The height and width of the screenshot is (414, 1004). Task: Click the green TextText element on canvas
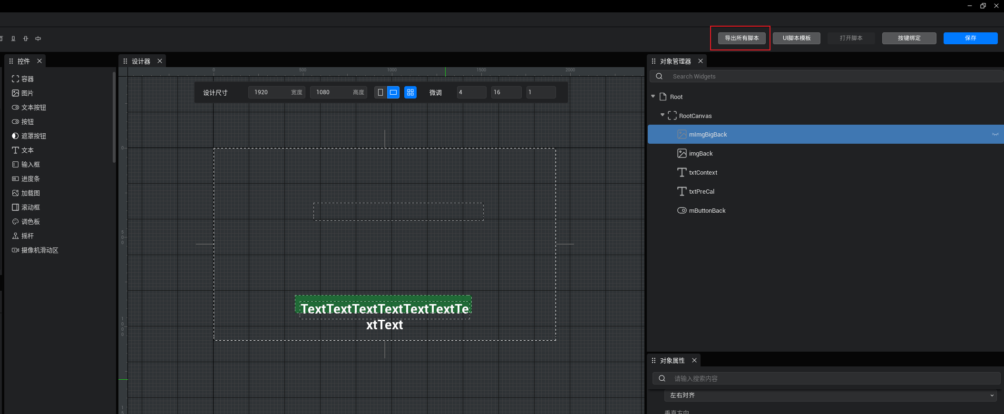[x=383, y=305]
